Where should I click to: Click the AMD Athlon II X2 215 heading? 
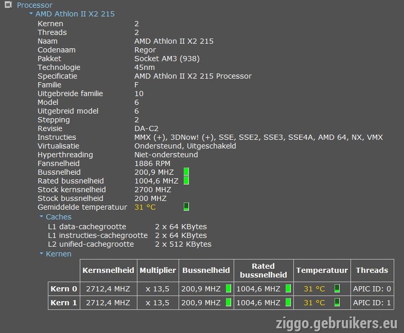(75, 14)
